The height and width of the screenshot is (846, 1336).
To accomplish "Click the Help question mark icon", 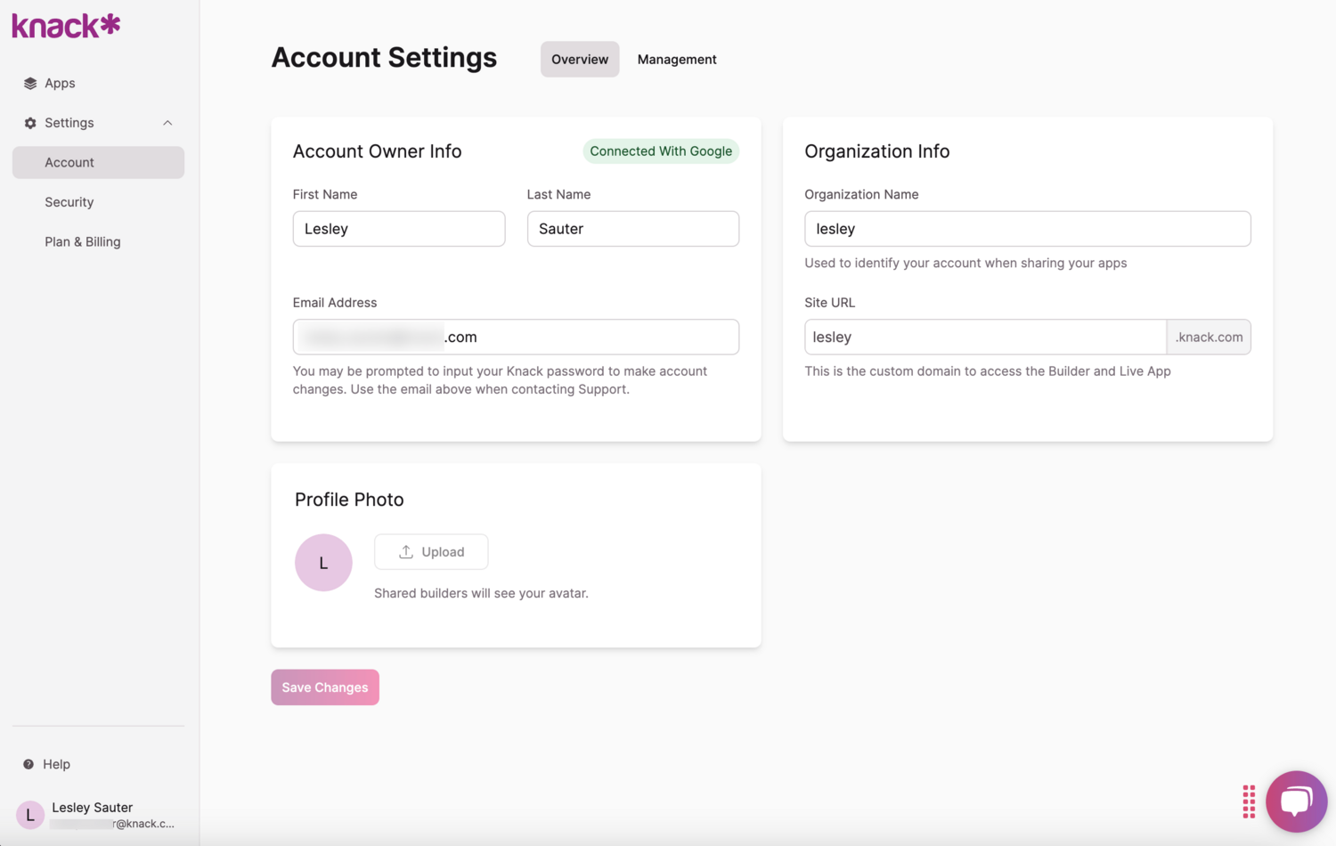I will (x=29, y=764).
